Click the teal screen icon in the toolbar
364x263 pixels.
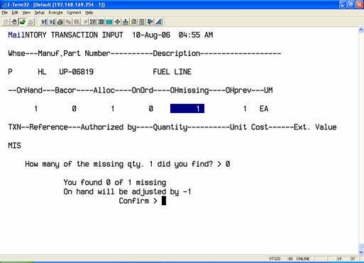[109, 22]
